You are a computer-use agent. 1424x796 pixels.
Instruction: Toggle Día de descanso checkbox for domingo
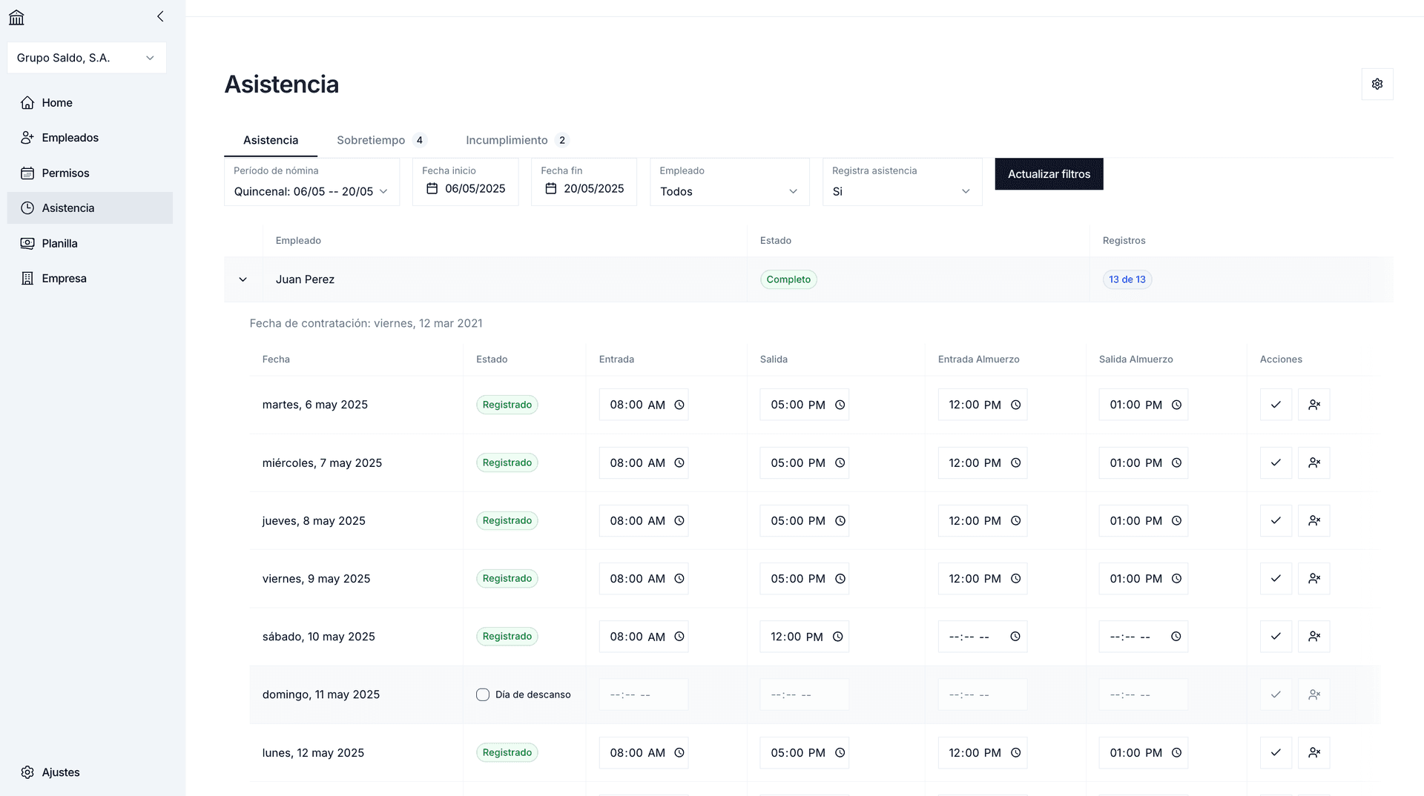[483, 694]
